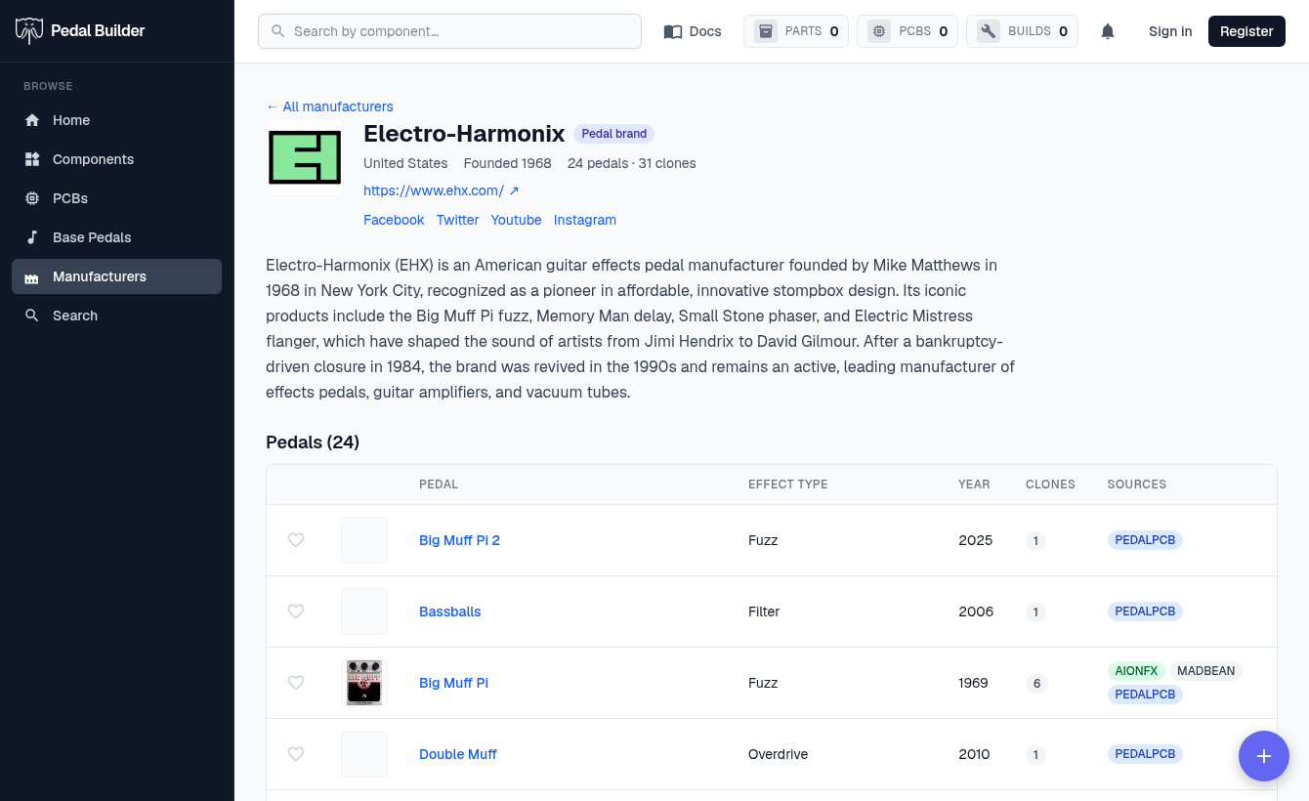Open Electro-Harmonix Youtube link

tap(516, 220)
